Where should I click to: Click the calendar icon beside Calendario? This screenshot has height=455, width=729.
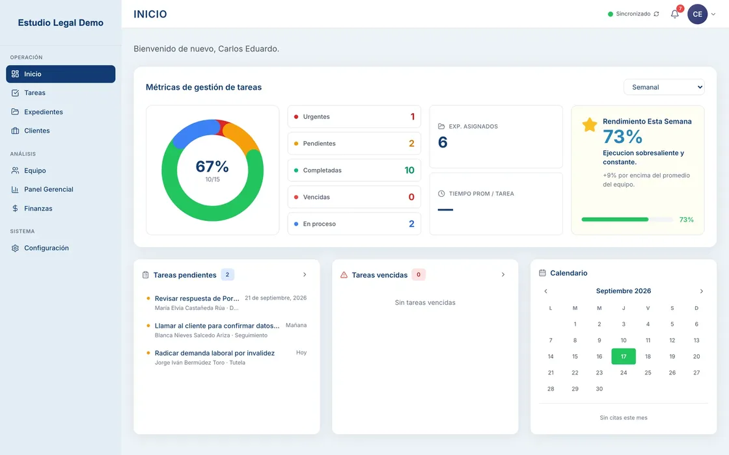[x=542, y=273]
